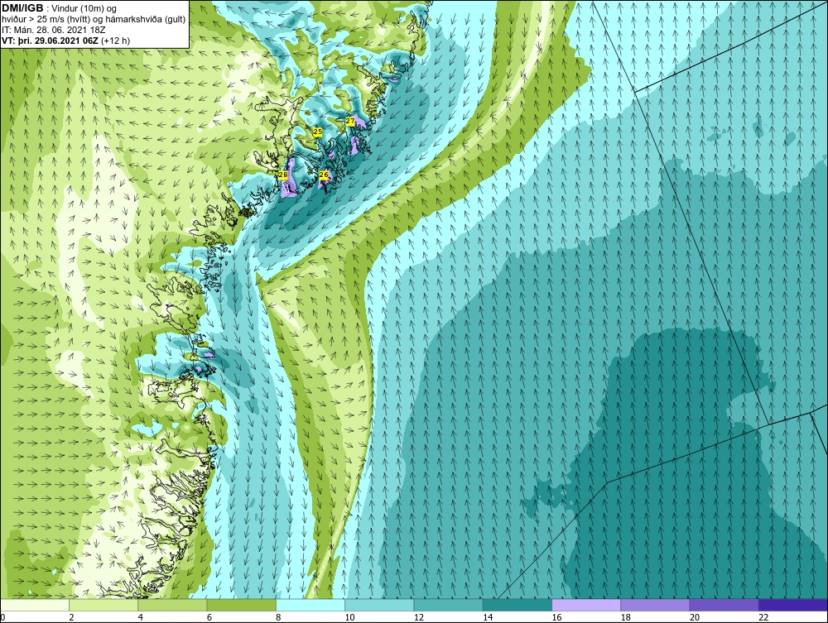Image resolution: width=828 pixels, height=623 pixels.
Task: Click the yellow gust label 27
Action: click(350, 122)
